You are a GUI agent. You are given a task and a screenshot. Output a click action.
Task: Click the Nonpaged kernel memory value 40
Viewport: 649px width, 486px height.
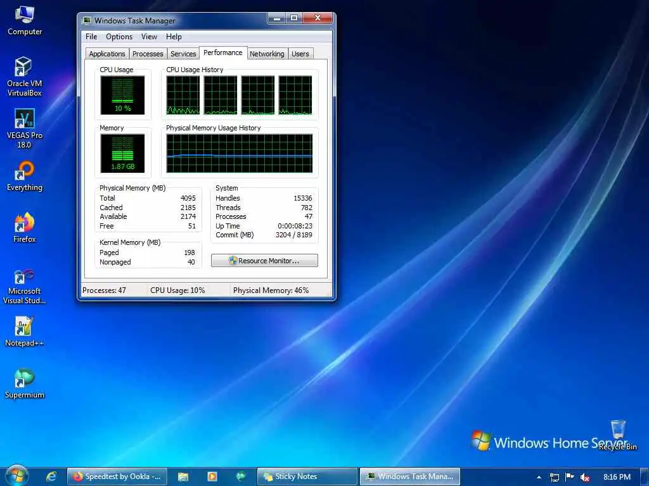coord(191,262)
